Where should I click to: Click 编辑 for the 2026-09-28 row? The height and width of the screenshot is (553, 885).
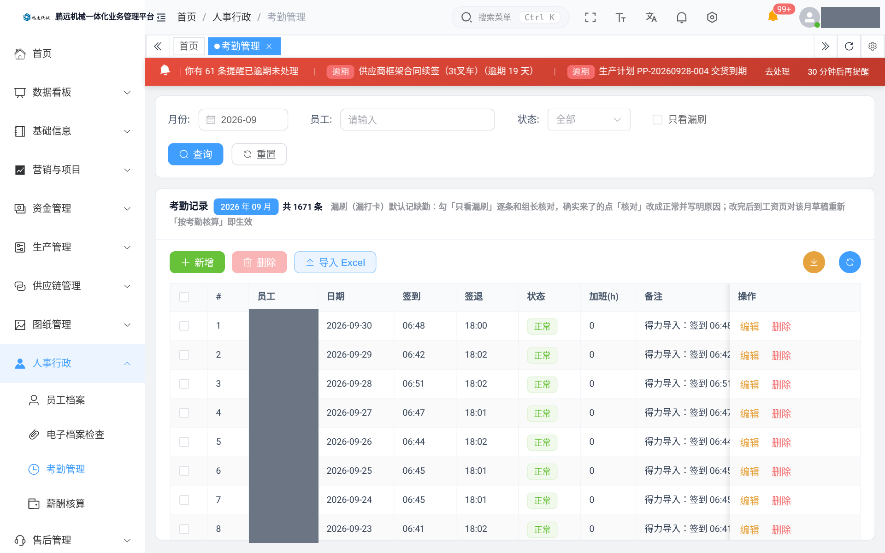749,384
